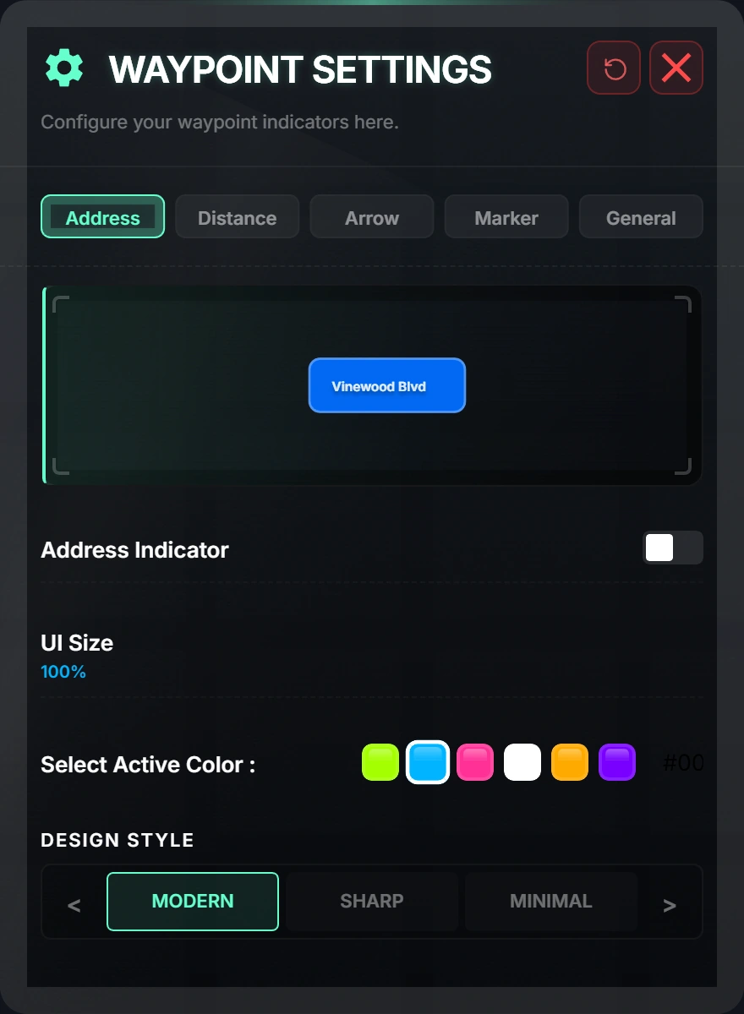744x1014 pixels.
Task: Show previous design styles with left arrow
Action: coord(74,906)
